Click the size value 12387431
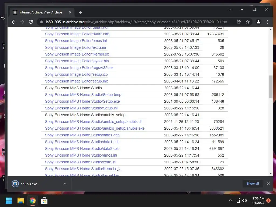Screen dimensions: 276x207 coord(215,34)
